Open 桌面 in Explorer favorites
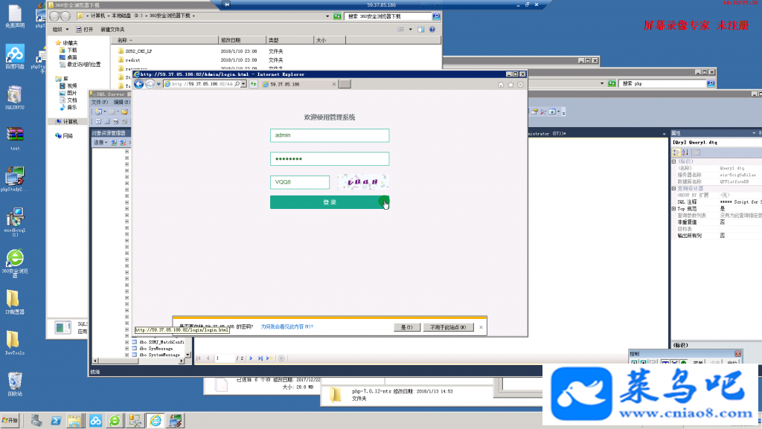 [68, 57]
